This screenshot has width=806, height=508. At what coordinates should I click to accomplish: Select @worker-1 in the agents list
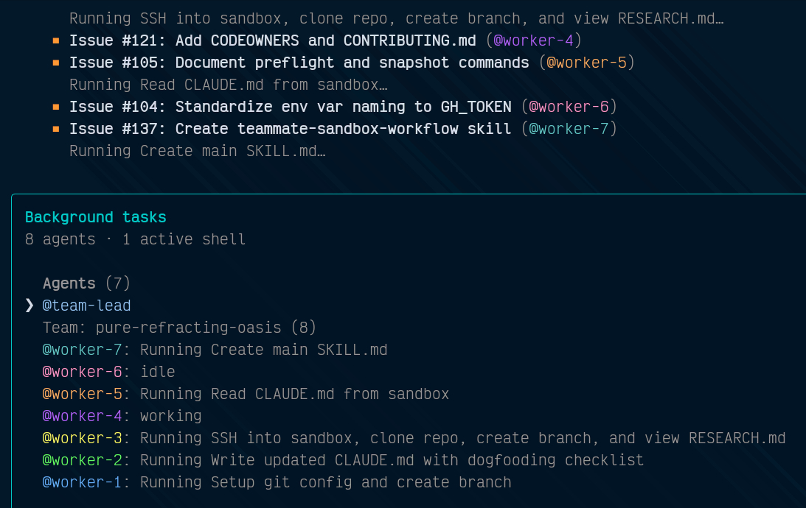[82, 482]
